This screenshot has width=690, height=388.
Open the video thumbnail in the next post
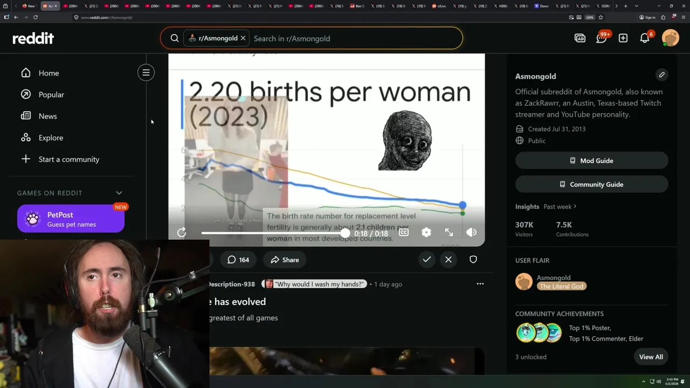pos(347,361)
